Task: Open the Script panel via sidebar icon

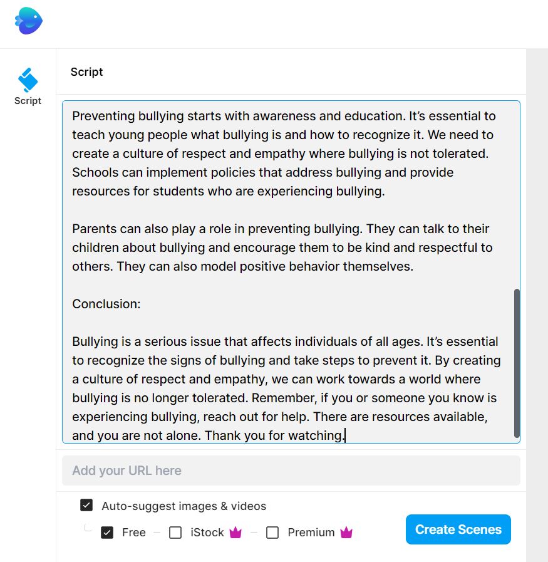Action: point(28,80)
